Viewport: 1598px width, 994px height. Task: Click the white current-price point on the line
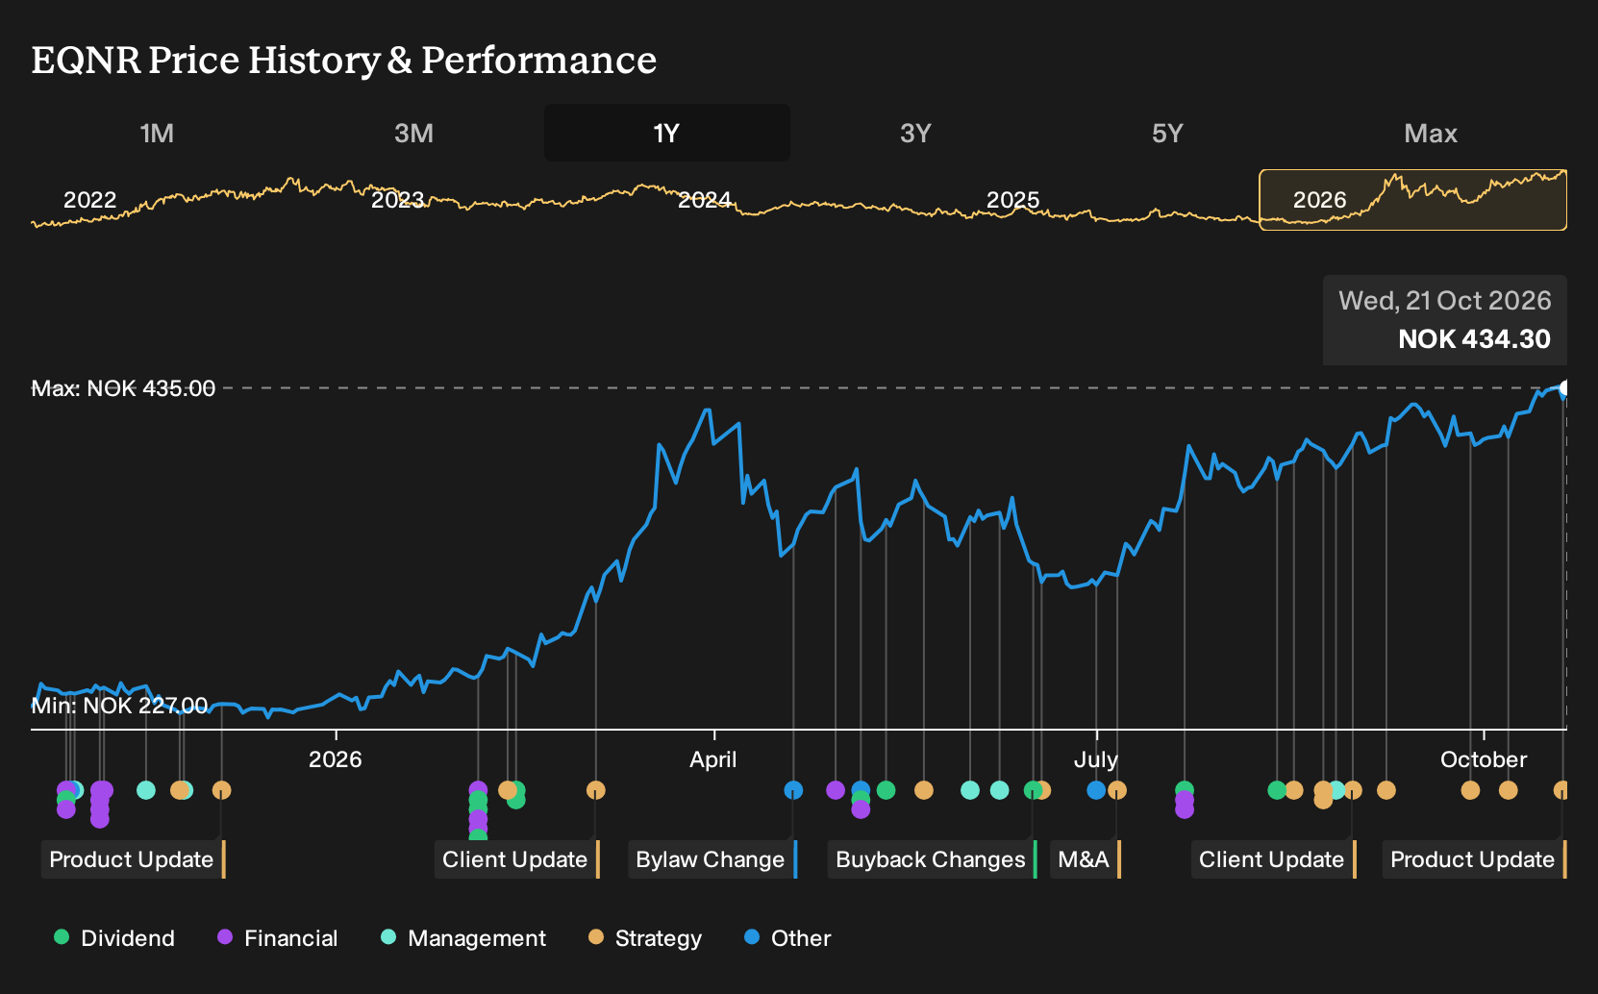pos(1565,388)
